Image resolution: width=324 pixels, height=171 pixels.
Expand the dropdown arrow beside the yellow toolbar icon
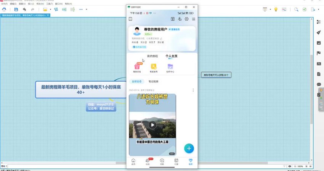tap(50, 9)
